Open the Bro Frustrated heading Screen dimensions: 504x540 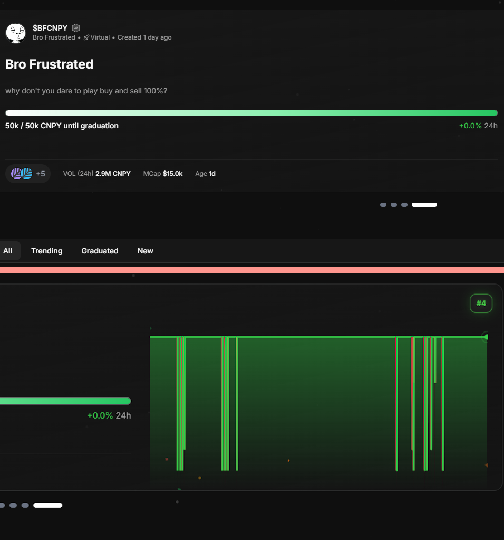pos(49,64)
